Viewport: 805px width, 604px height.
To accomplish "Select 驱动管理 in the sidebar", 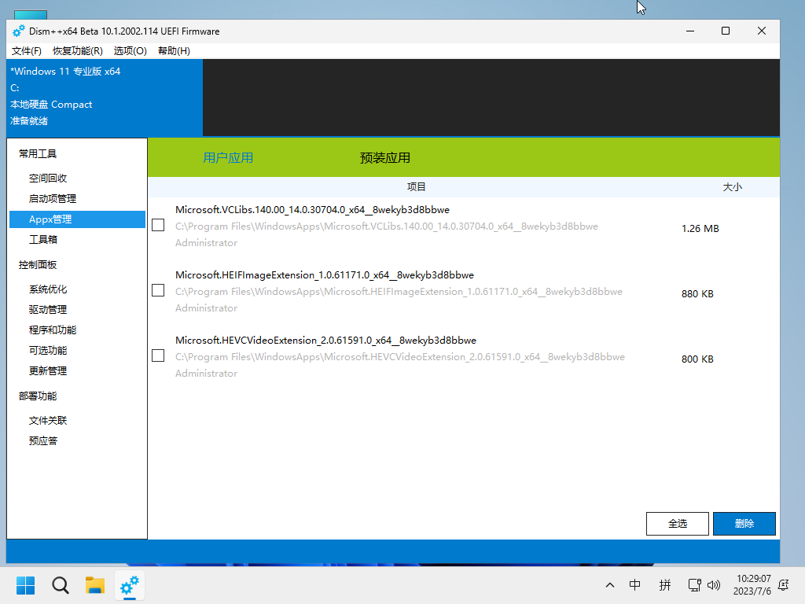I will pos(77,310).
